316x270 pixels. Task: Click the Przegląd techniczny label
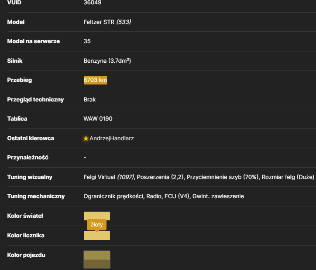pos(35,100)
